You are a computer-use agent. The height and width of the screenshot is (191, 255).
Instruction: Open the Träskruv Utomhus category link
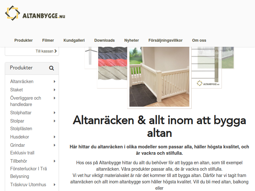pos(28,185)
